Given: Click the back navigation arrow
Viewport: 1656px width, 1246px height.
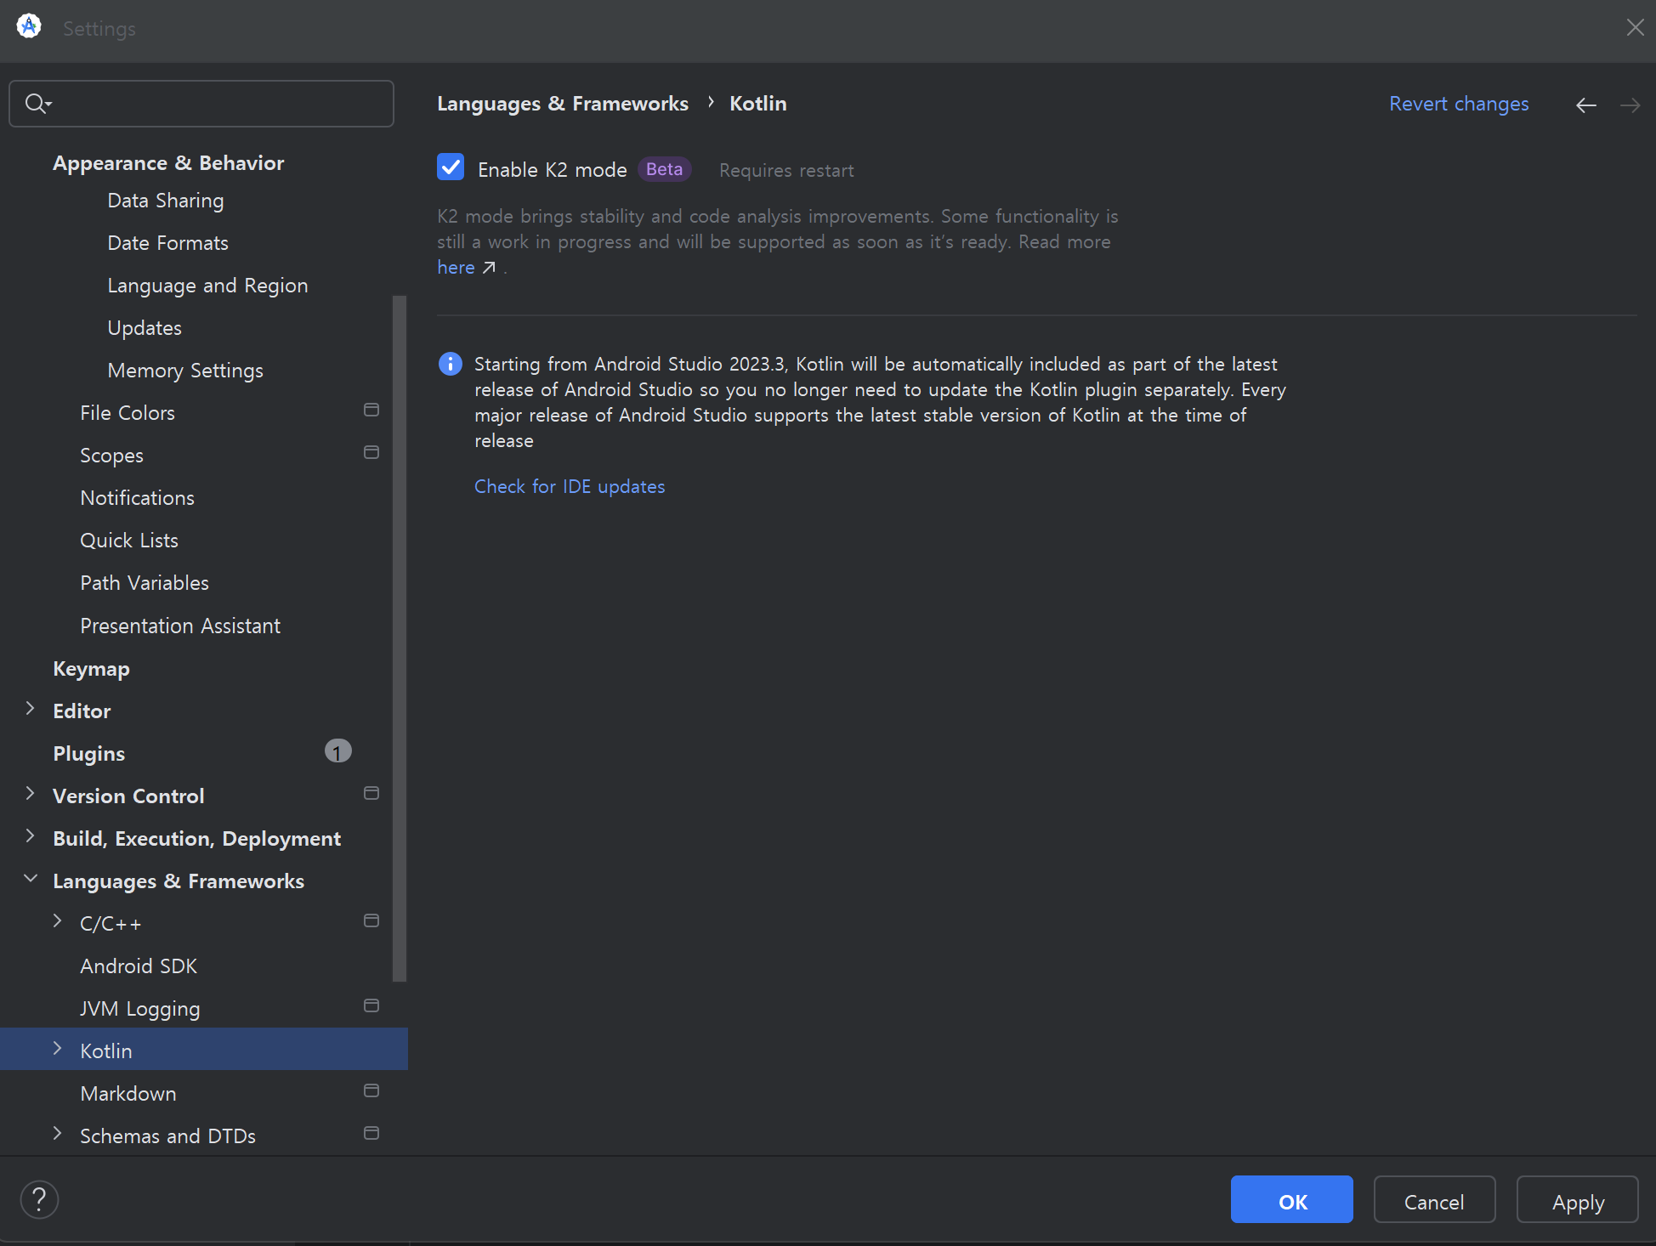Looking at the screenshot, I should (x=1585, y=105).
